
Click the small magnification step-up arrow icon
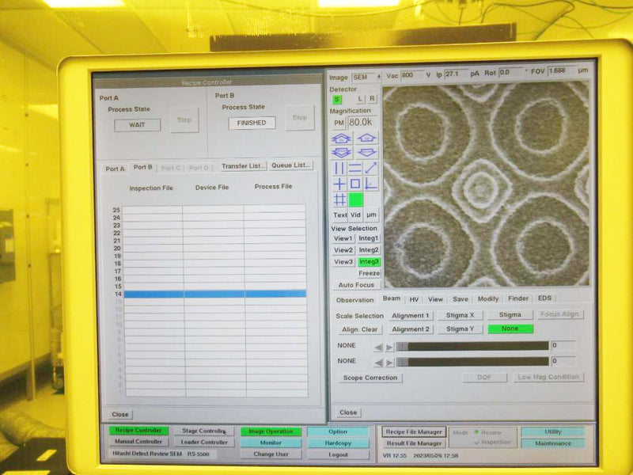(367, 138)
